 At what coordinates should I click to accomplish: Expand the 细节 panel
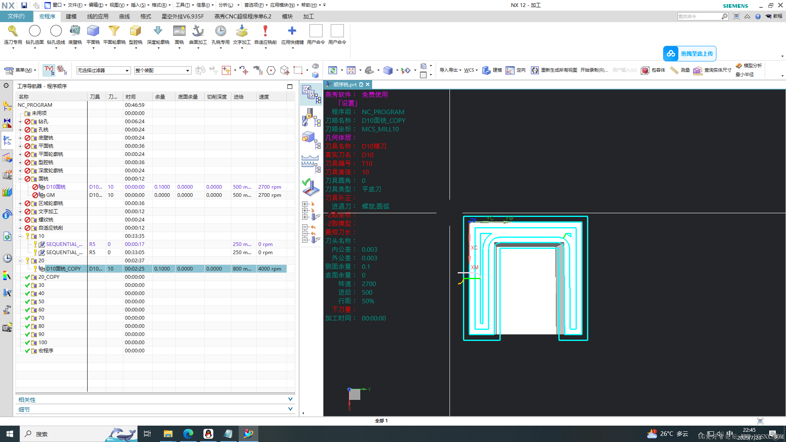click(155, 409)
